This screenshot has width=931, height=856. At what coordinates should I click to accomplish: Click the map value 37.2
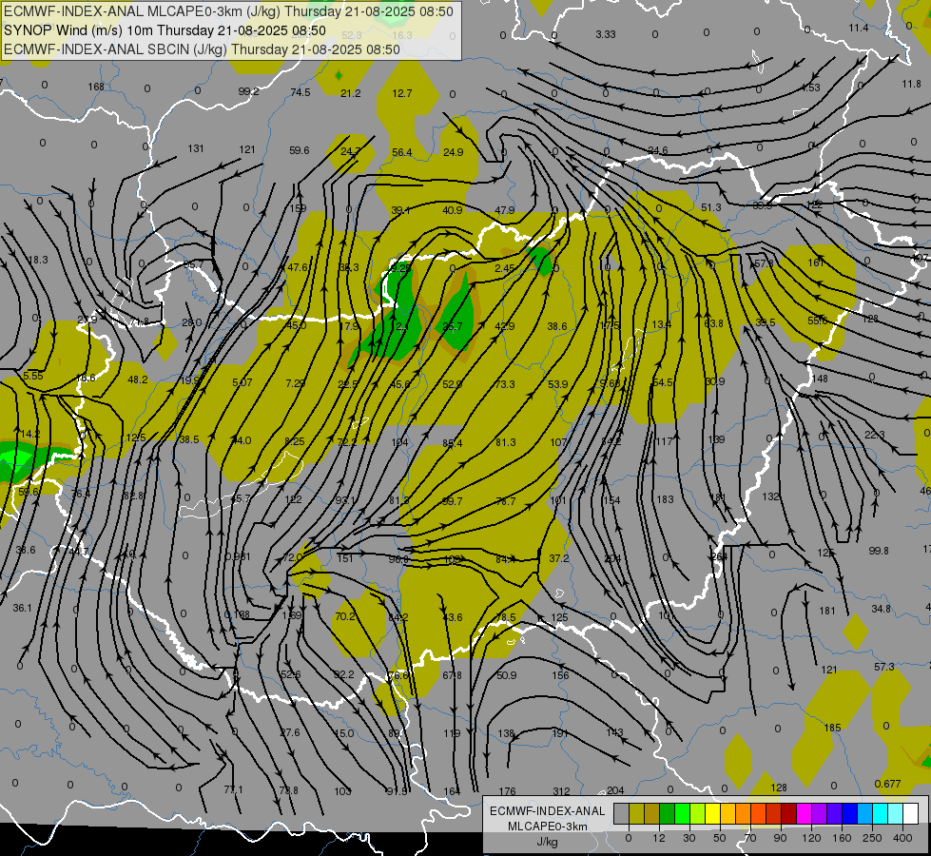pyautogui.click(x=559, y=558)
